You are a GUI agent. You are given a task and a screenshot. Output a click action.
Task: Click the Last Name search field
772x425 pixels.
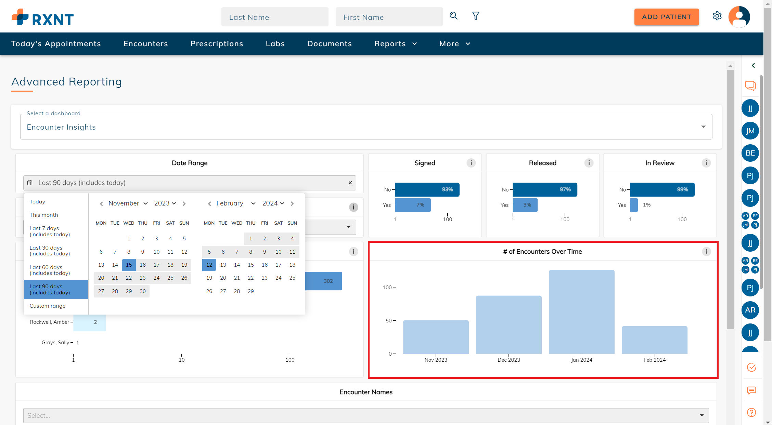275,17
